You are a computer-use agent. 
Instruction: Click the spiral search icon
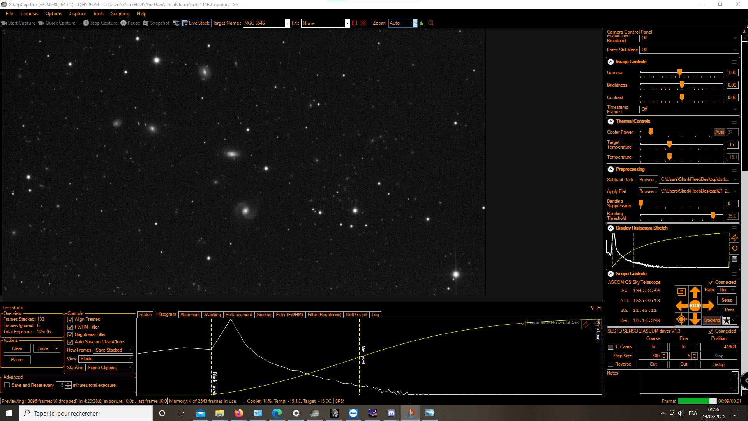[681, 292]
